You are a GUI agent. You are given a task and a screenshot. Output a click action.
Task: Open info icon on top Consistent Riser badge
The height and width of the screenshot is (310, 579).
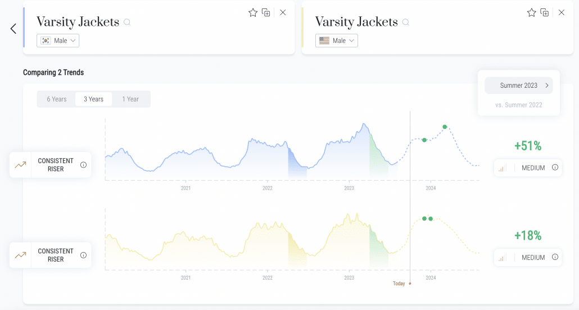(x=83, y=165)
